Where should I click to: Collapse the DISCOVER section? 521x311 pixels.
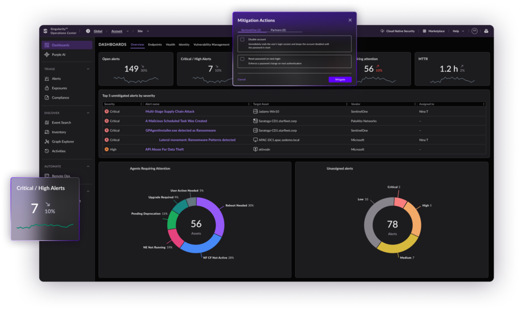coord(88,113)
